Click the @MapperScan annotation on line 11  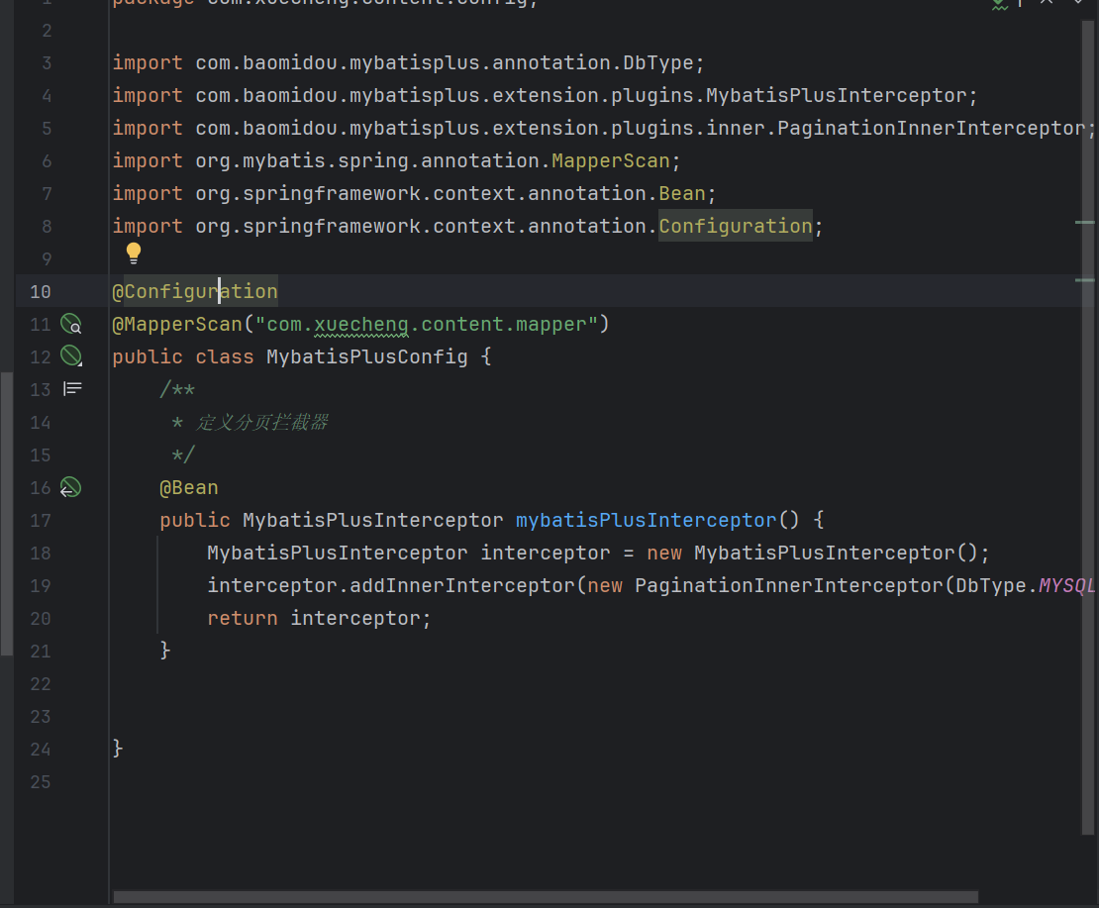(x=177, y=324)
